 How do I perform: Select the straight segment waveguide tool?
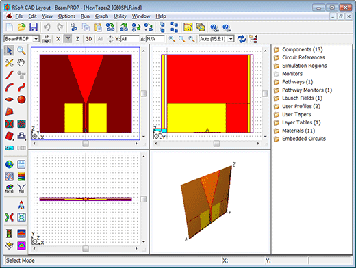coord(9,75)
